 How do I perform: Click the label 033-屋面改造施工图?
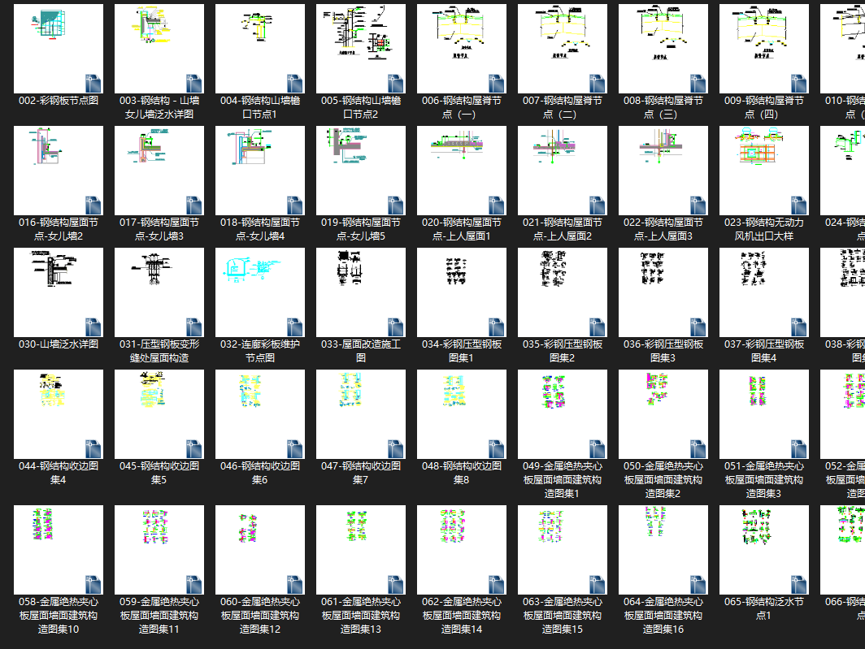click(361, 351)
